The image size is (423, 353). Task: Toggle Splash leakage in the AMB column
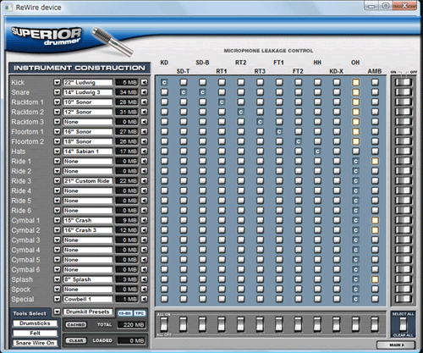375,279
